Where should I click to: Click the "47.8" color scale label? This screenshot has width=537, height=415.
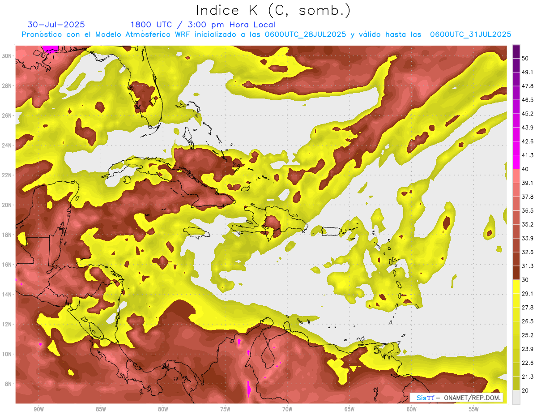pos(528,86)
